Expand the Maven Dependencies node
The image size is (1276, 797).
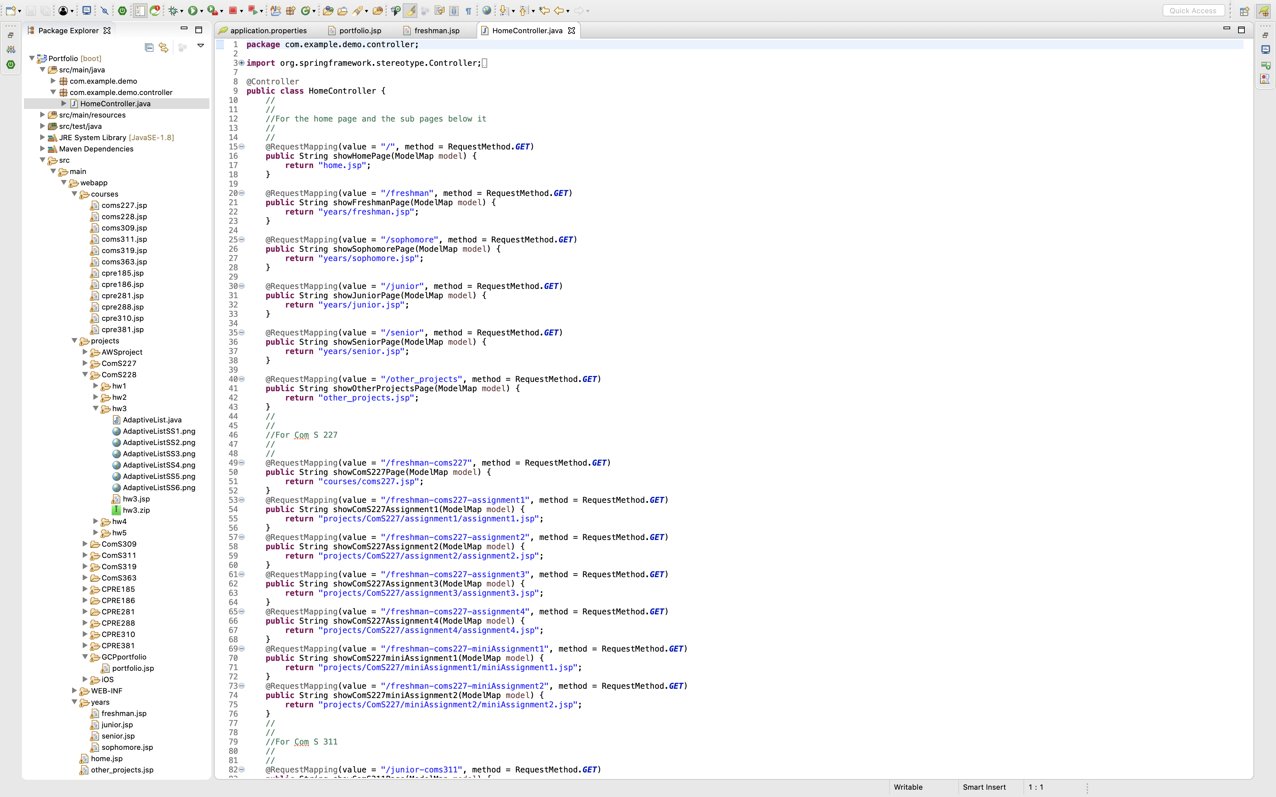tap(43, 149)
